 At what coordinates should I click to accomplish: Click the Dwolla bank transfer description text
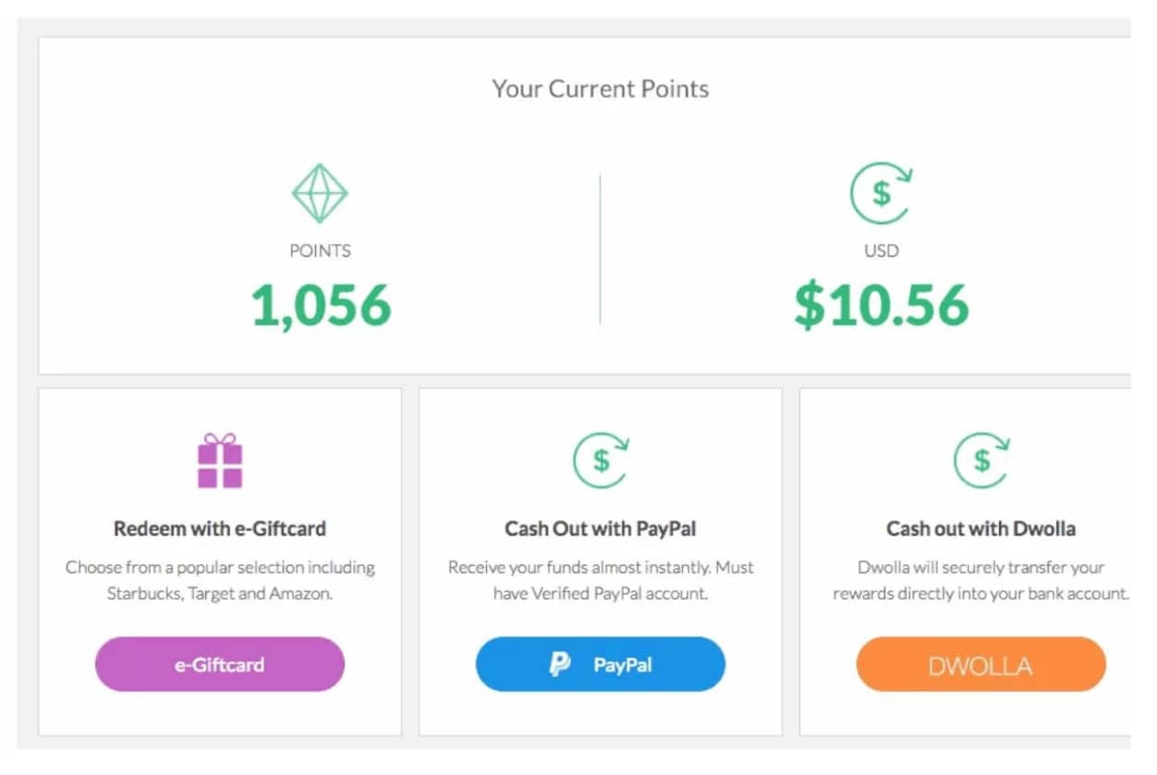tap(981, 580)
